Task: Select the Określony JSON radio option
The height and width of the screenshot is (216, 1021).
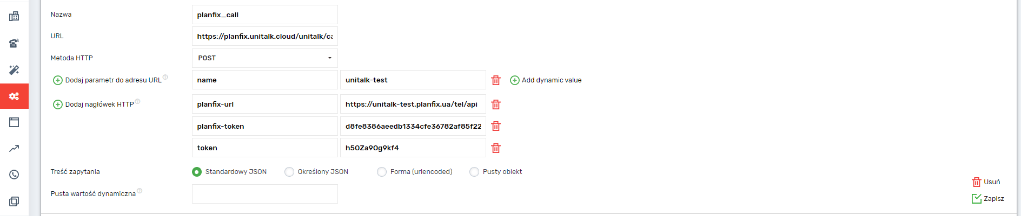Action: point(289,172)
